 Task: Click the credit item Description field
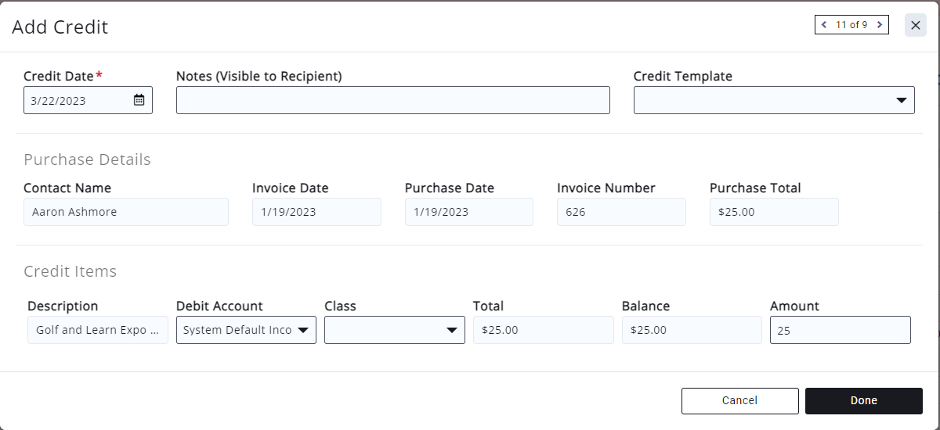tap(97, 330)
